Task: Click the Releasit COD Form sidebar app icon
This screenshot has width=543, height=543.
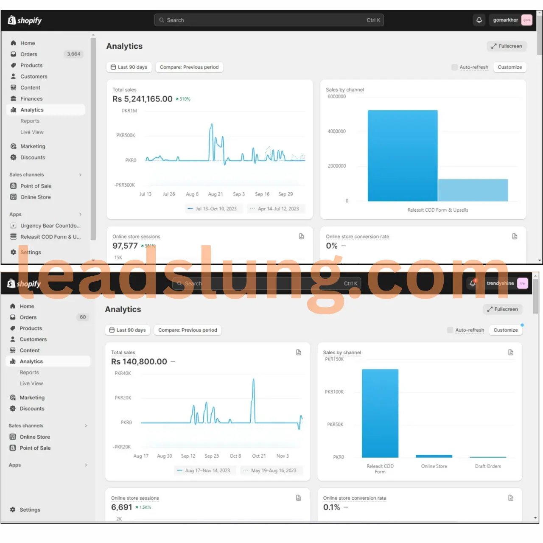Action: point(13,237)
